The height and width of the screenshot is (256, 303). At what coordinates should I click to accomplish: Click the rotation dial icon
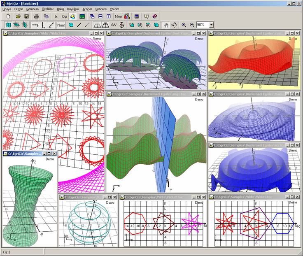click(122, 25)
